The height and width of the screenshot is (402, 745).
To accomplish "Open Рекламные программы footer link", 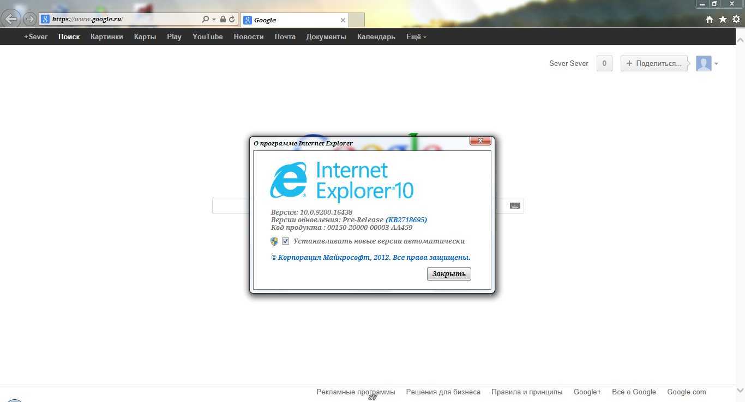I will pos(356,392).
